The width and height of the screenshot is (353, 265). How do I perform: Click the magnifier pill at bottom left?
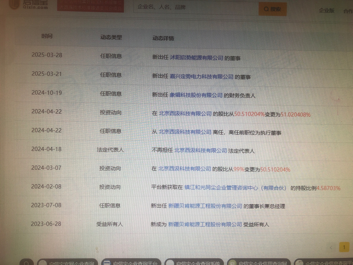(x=27, y=262)
